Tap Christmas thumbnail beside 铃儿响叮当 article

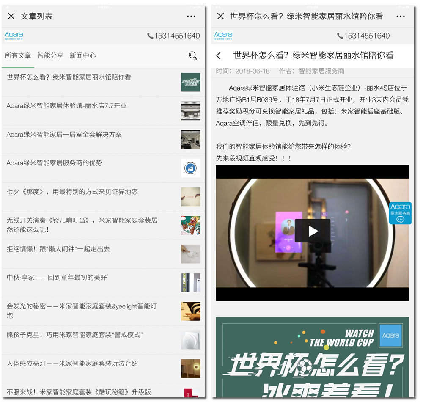pos(190,225)
